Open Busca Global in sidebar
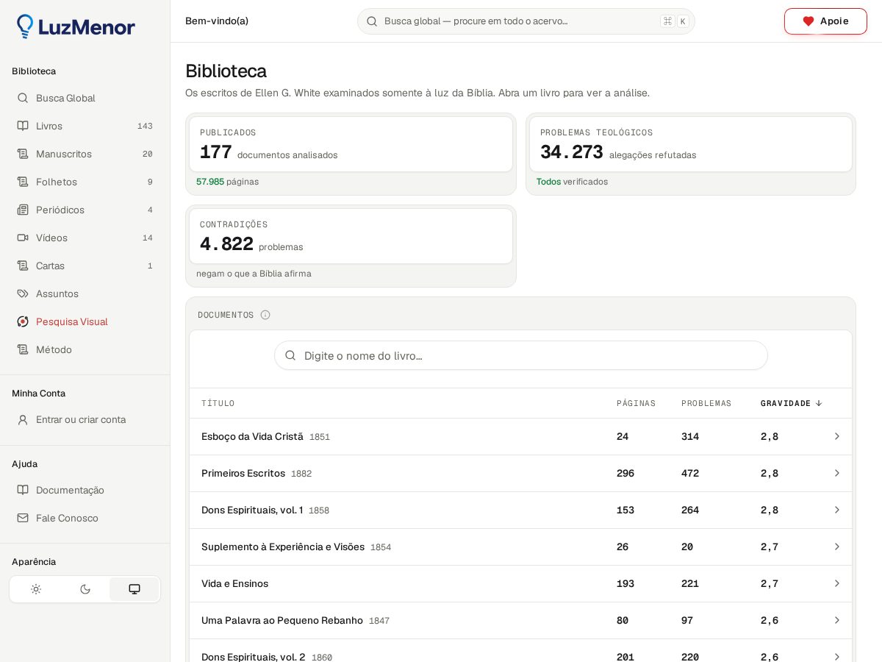 [85, 98]
